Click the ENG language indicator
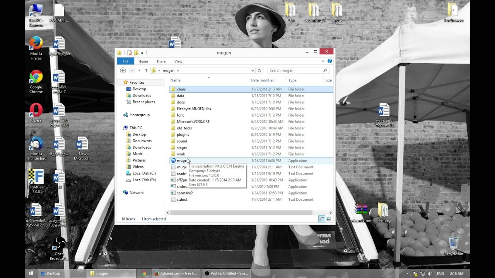 point(440,273)
